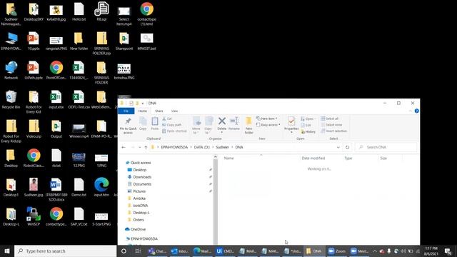Click the Search DNA field
The image size is (457, 257).
pyautogui.click(x=386, y=147)
